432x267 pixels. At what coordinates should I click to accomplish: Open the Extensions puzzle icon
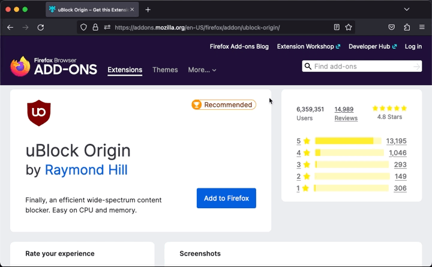(407, 27)
